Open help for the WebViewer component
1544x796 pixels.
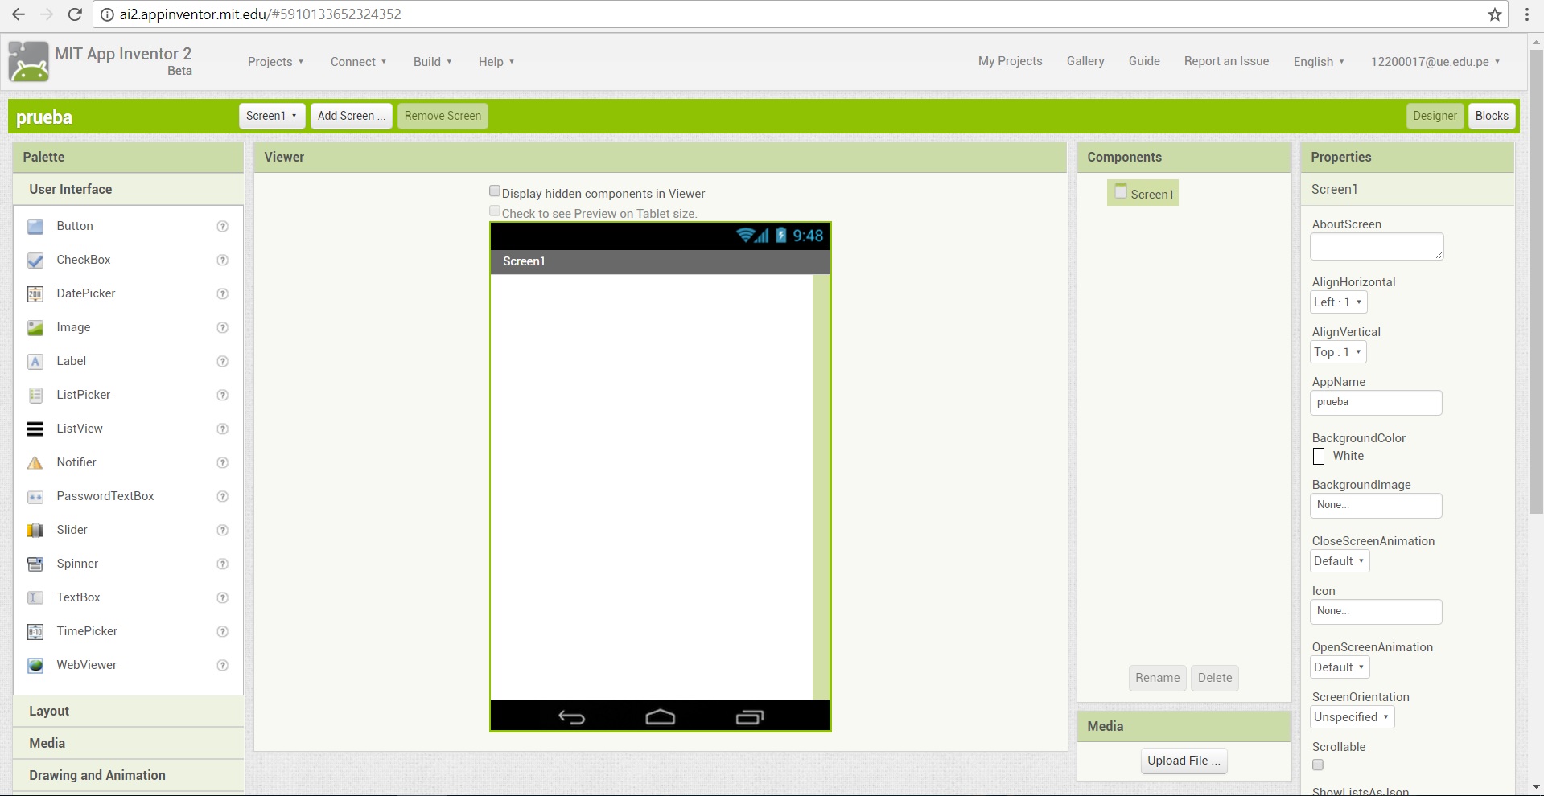pyautogui.click(x=223, y=666)
